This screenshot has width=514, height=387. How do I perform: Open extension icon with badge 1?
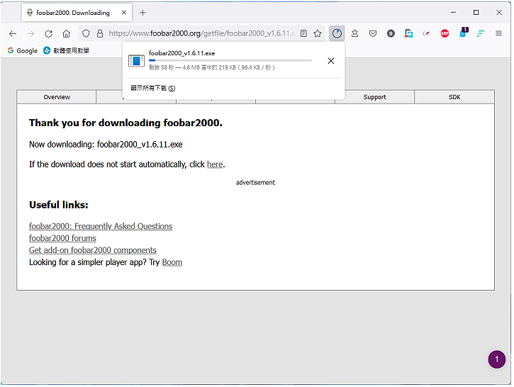coord(464,33)
